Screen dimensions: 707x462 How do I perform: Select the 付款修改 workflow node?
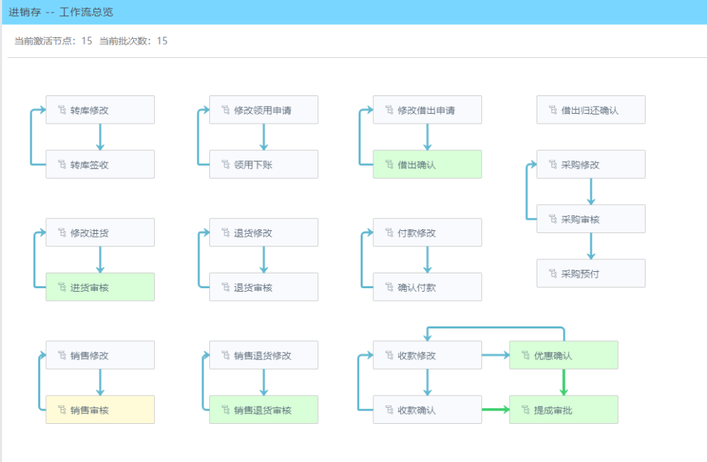tap(428, 232)
